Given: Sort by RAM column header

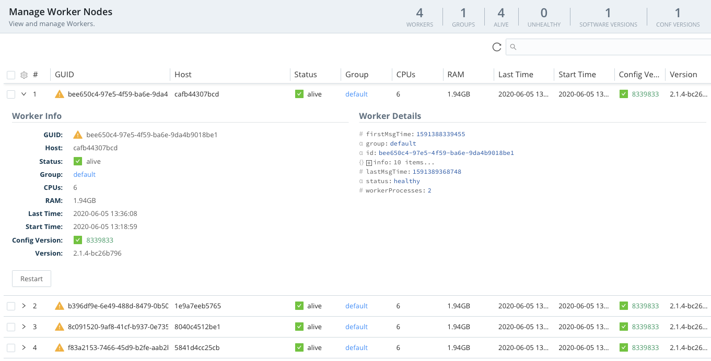Looking at the screenshot, I should coord(456,75).
